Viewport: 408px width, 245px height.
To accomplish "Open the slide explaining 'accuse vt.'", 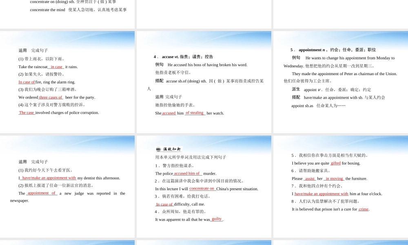I will 204,82.
